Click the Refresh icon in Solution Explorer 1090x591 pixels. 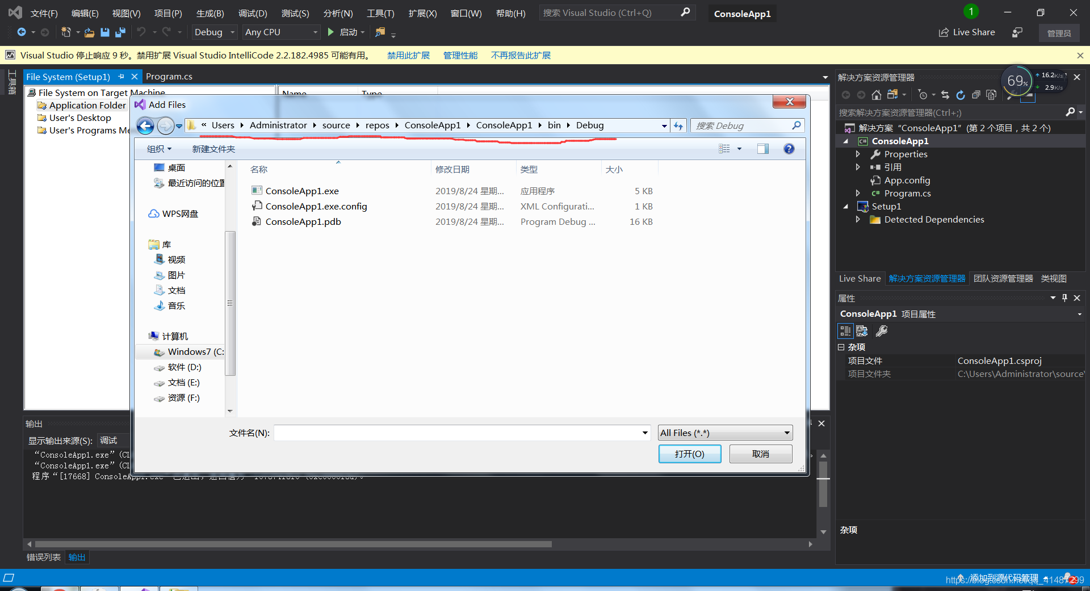[x=960, y=95]
